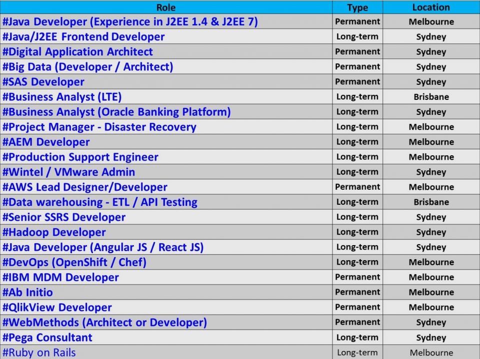Click the #DevOps (OpenShift / Chef) role
This screenshot has width=480, height=359.
74,262
